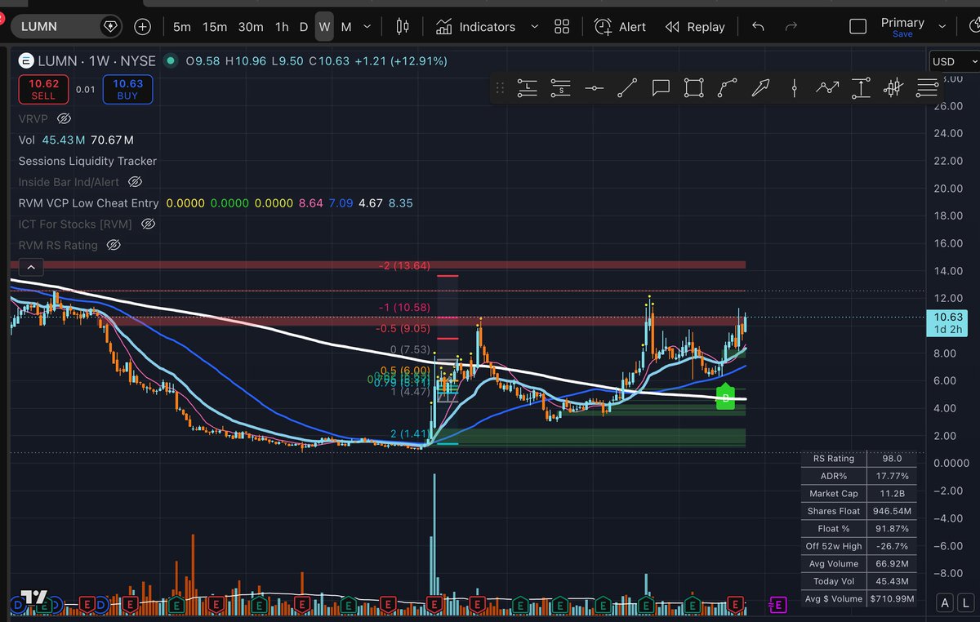Viewport: 980px width, 622px height.
Task: Select the Bars Pattern candle tool
Action: 893,88
